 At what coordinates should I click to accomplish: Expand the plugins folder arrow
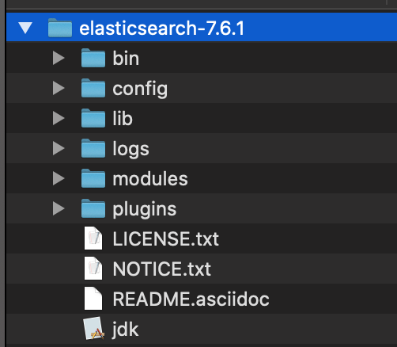click(59, 208)
